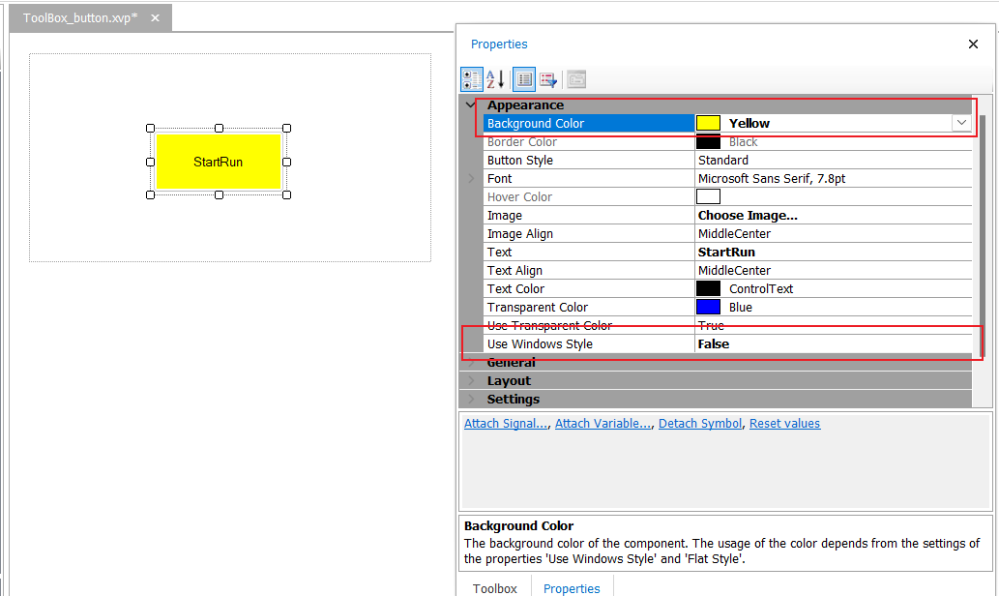This screenshot has height=596, width=999.
Task: Expand the Layout category
Action: 471,381
